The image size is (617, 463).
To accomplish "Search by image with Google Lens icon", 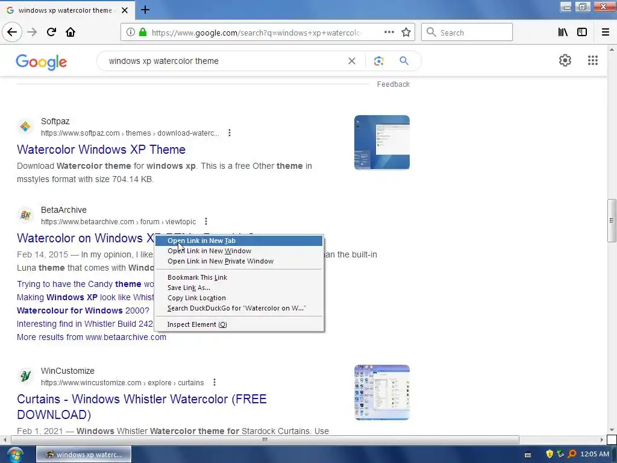I will coord(378,61).
